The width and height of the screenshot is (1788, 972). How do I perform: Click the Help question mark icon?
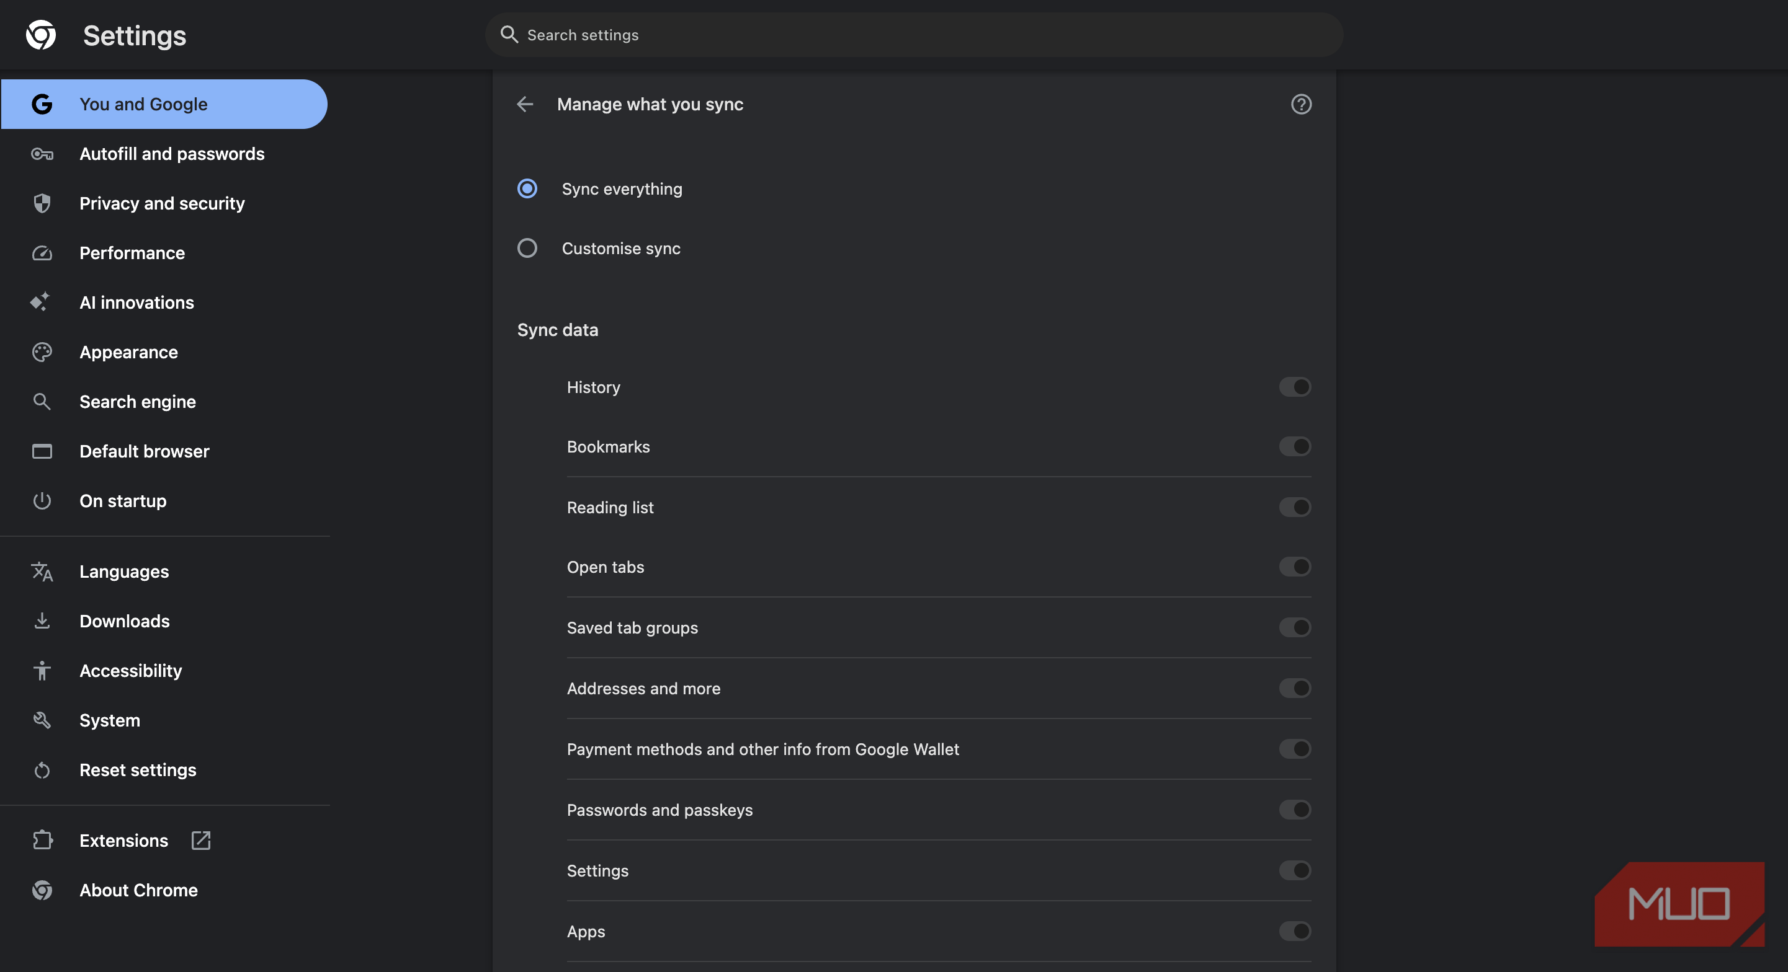[x=1301, y=104]
